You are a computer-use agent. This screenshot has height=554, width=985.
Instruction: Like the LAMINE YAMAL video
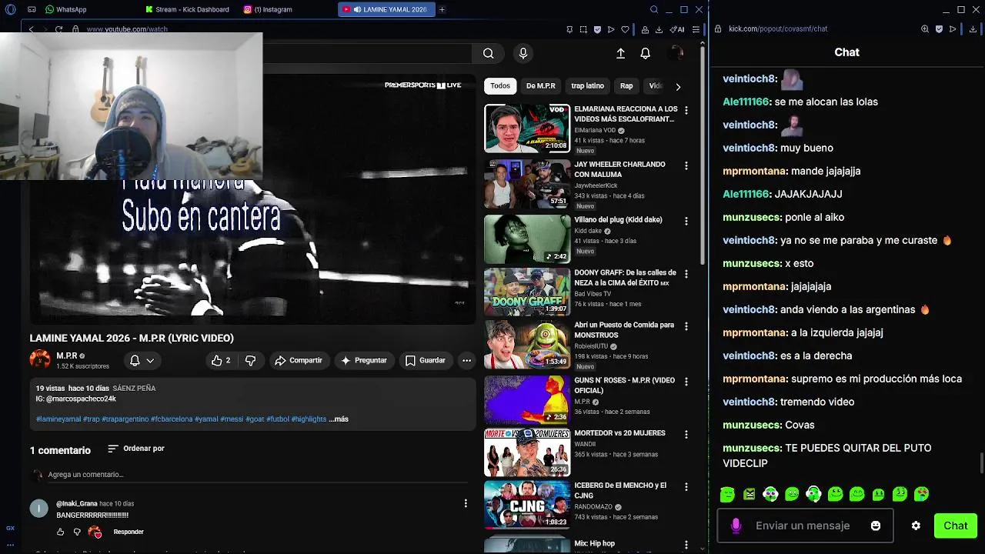(221, 360)
